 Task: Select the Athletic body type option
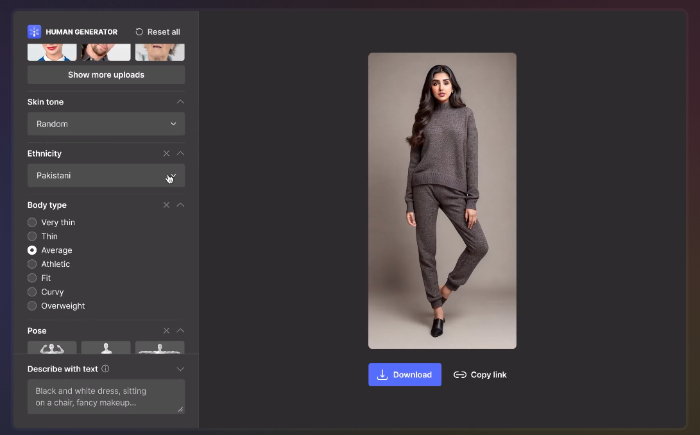click(32, 264)
